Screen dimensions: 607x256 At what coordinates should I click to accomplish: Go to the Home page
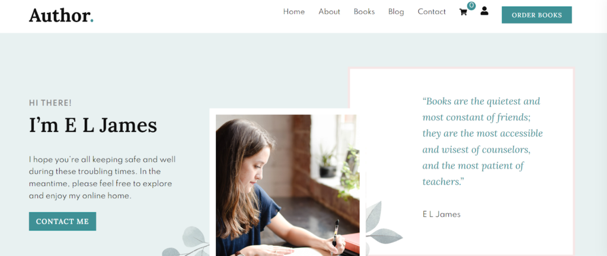click(x=294, y=12)
